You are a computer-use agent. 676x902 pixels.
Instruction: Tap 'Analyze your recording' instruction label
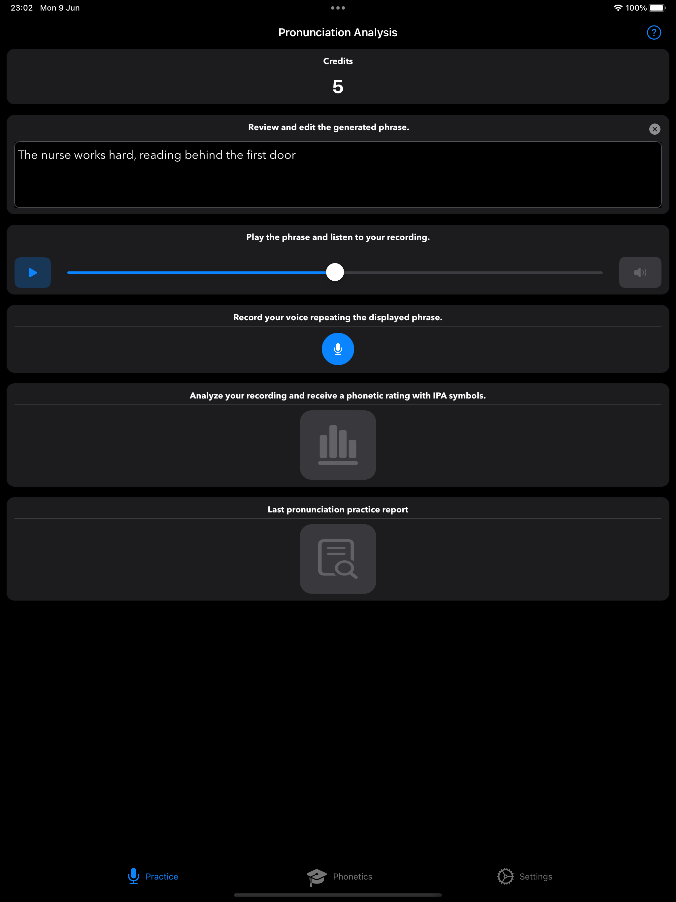click(338, 396)
